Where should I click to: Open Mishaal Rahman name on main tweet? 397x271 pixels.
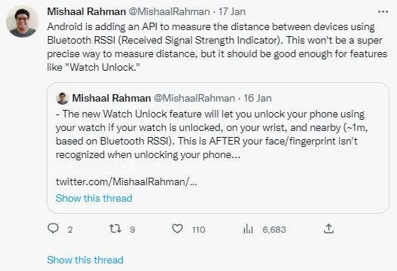87,11
